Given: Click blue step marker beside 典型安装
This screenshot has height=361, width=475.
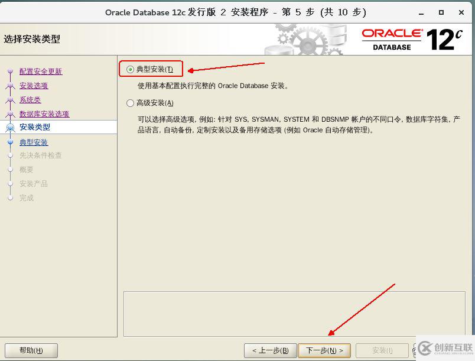Looking at the screenshot, I should tap(10, 142).
